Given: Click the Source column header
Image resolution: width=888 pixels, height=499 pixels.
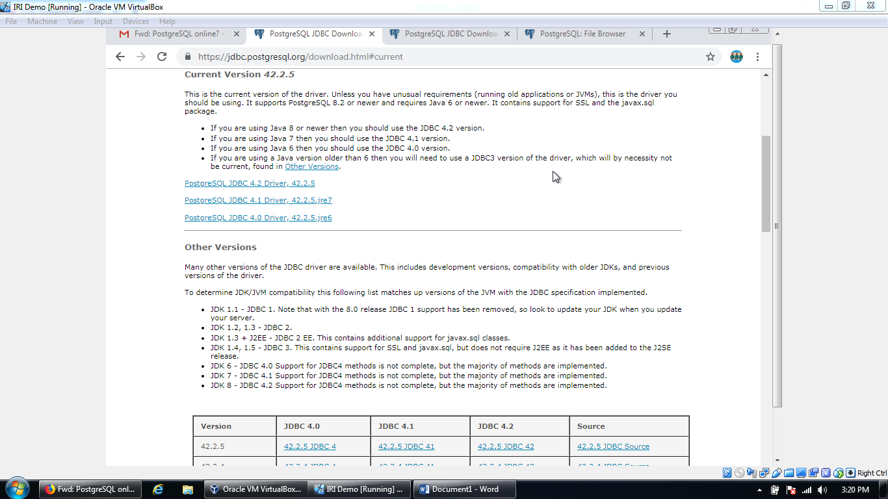Looking at the screenshot, I should point(629,426).
